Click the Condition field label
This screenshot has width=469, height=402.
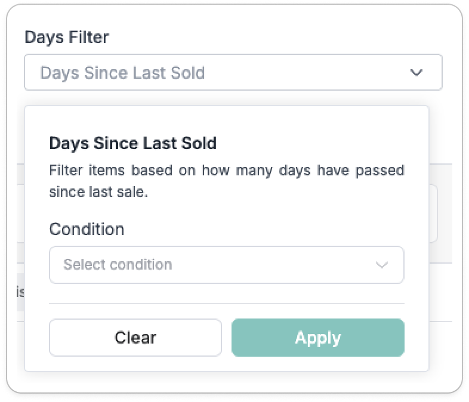(87, 229)
